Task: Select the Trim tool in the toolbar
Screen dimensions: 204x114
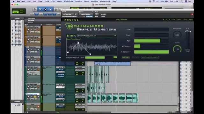Action: click(x=40, y=9)
